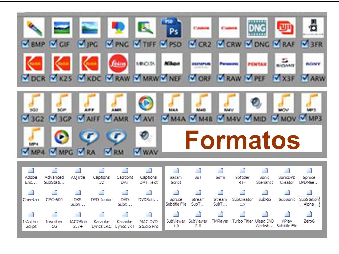This screenshot has height=254, width=339.
Task: Select the Minolta logo icon
Action: click(145, 63)
